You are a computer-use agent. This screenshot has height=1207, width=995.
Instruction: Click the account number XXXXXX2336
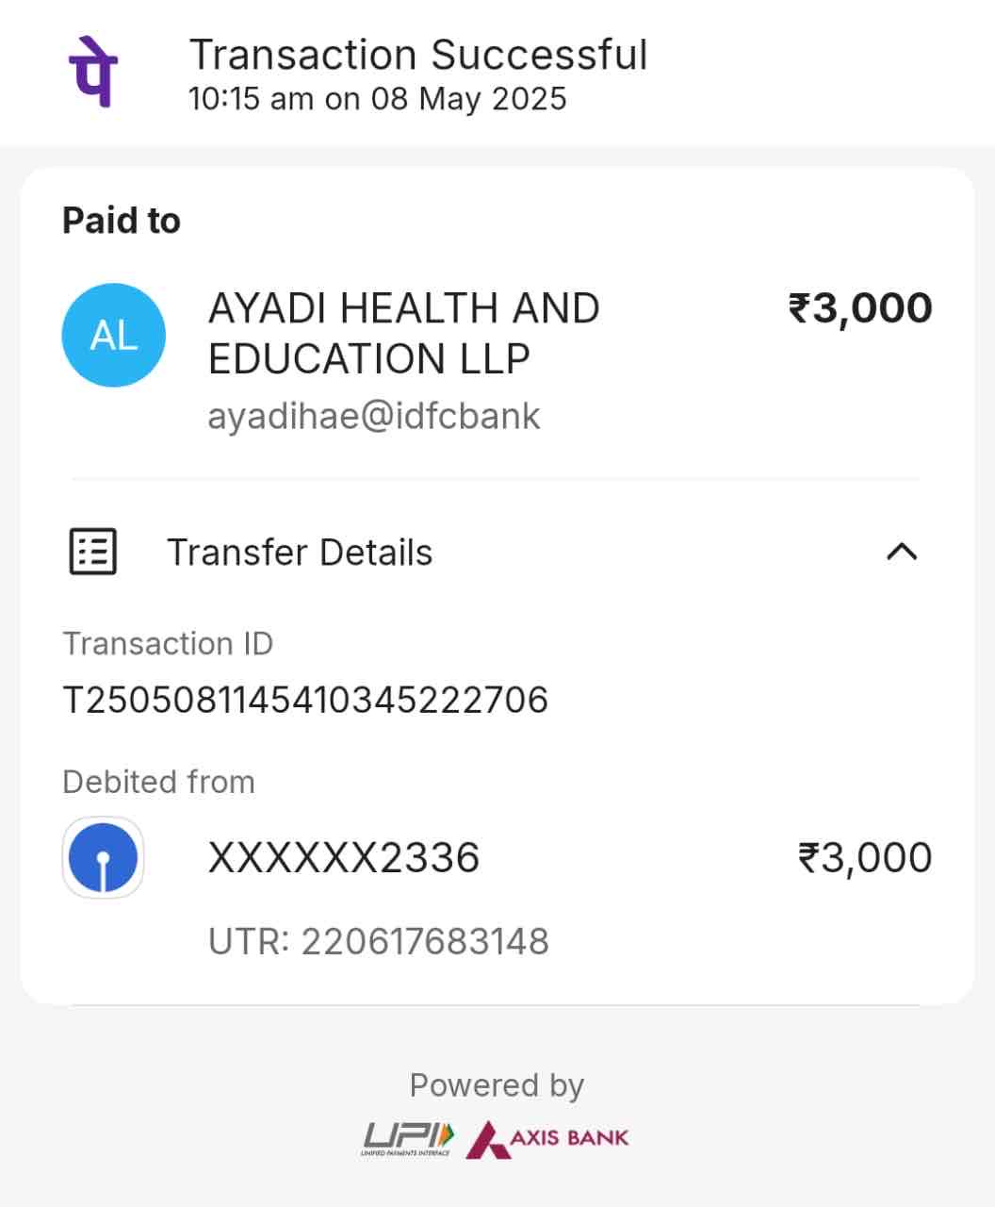coord(343,858)
